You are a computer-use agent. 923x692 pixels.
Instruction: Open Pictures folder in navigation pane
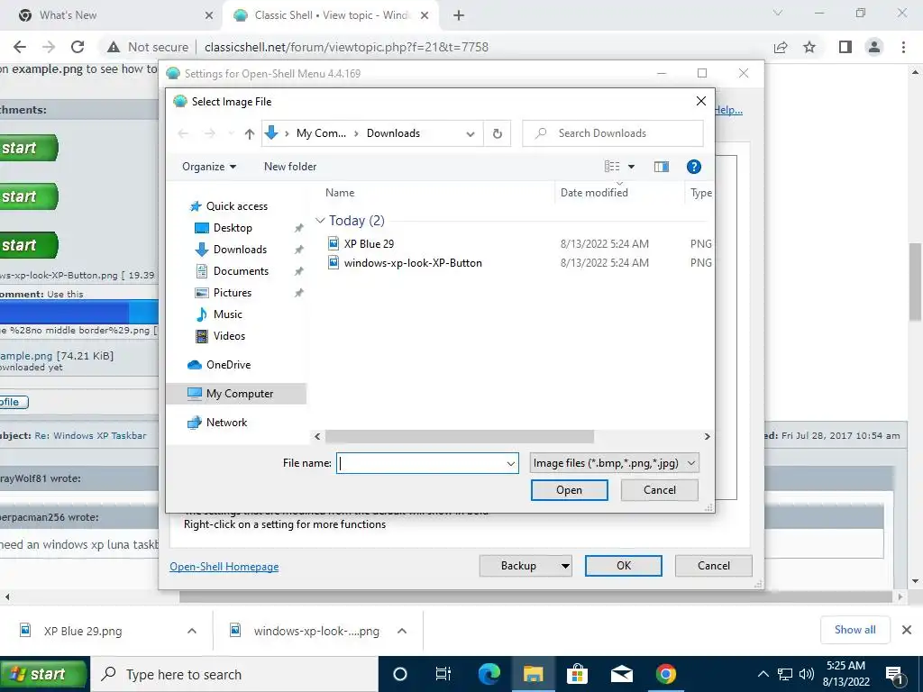click(x=232, y=293)
